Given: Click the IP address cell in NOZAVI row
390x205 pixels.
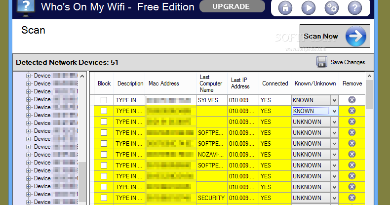Looking at the screenshot, I should [x=243, y=155].
